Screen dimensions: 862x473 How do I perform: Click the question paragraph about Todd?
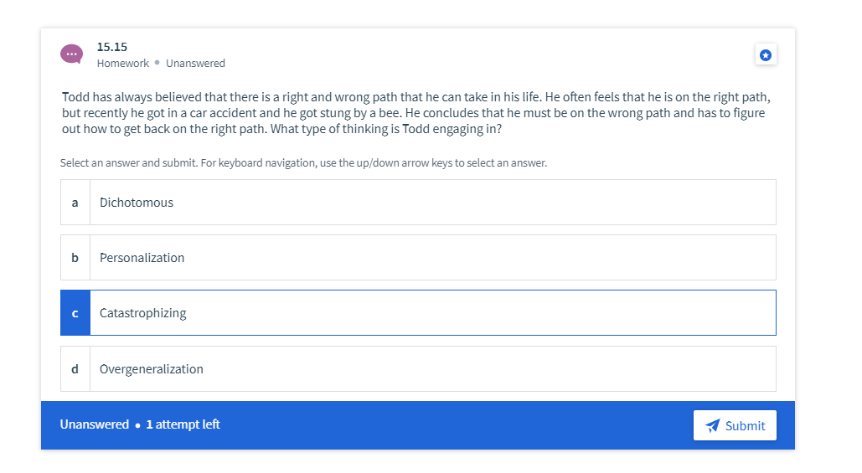point(415,113)
